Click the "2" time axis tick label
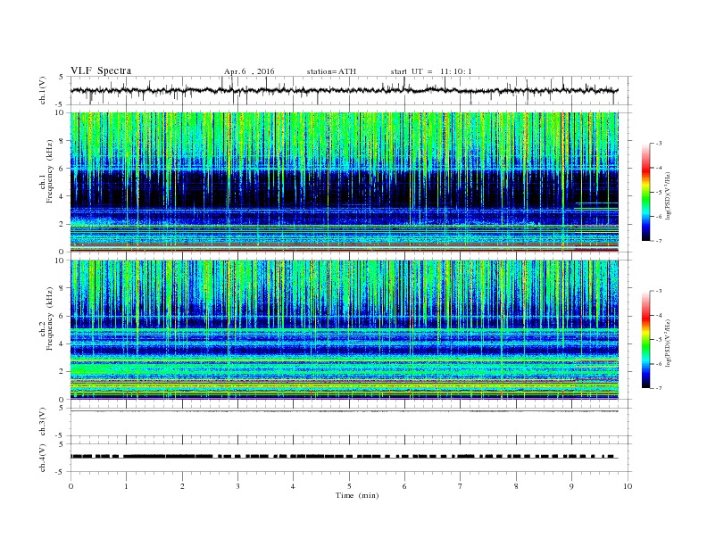The height and width of the screenshot is (546, 707). click(x=182, y=486)
